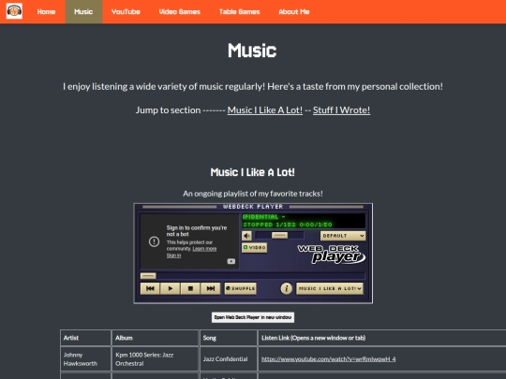Viewport: 506px width, 379px height.
Task: Click the Song column header
Action: click(228, 338)
